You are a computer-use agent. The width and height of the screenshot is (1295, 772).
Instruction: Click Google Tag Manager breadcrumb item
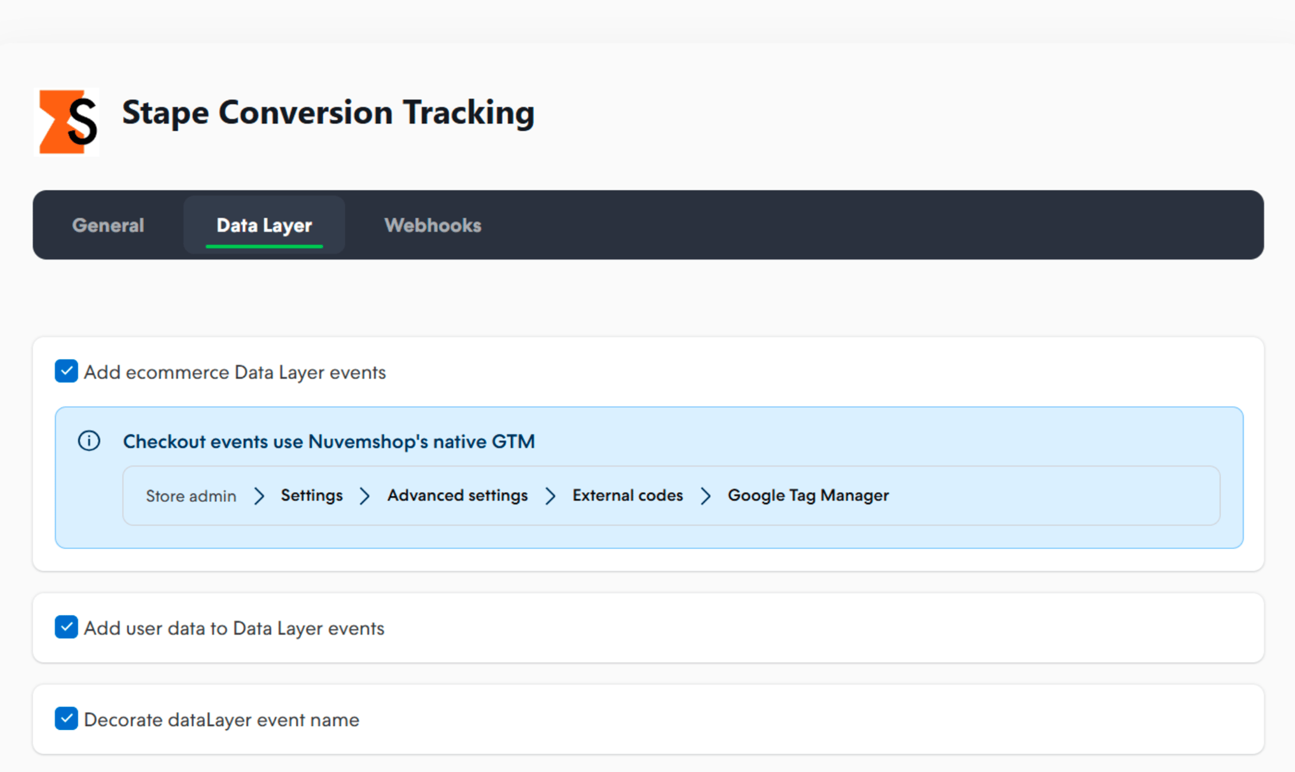tap(808, 496)
